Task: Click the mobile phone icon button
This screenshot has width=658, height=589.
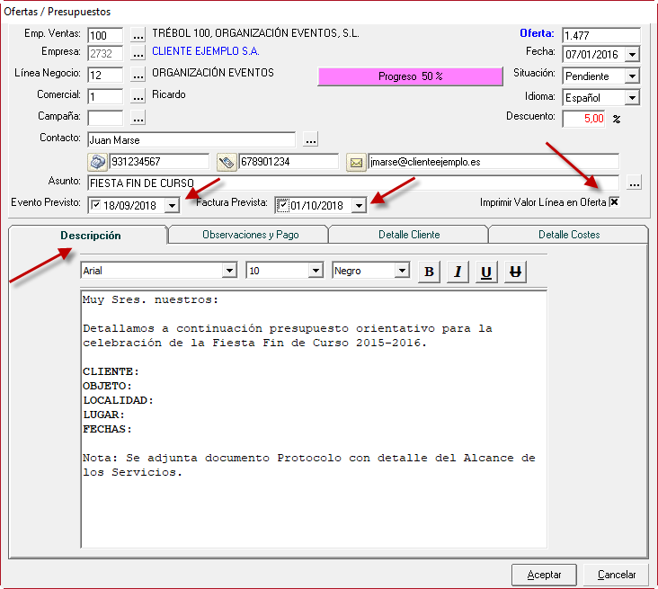Action: point(227,162)
